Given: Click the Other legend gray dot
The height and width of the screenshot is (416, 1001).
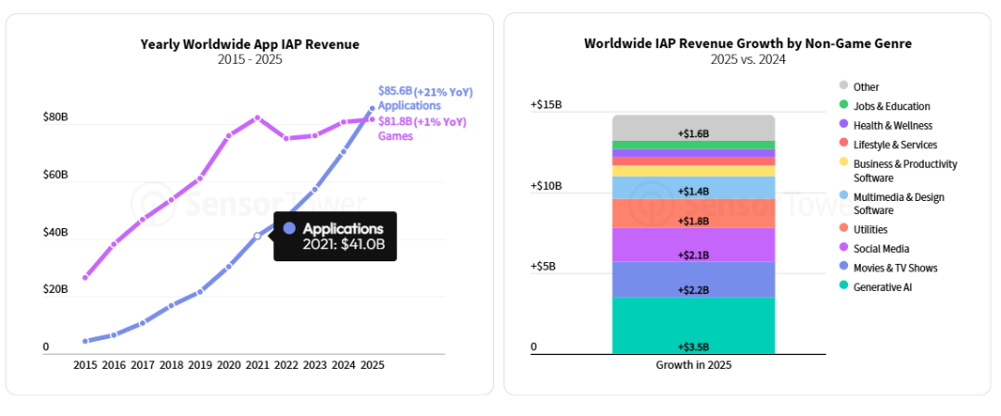Looking at the screenshot, I should pos(843,86).
